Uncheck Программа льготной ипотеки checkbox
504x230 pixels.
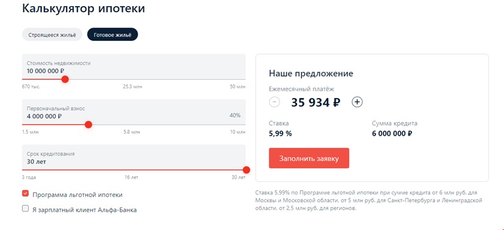click(26, 194)
